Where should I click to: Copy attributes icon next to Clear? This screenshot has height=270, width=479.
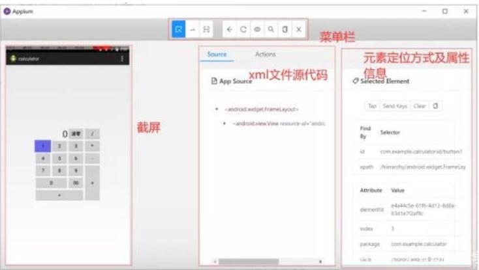[x=435, y=106]
